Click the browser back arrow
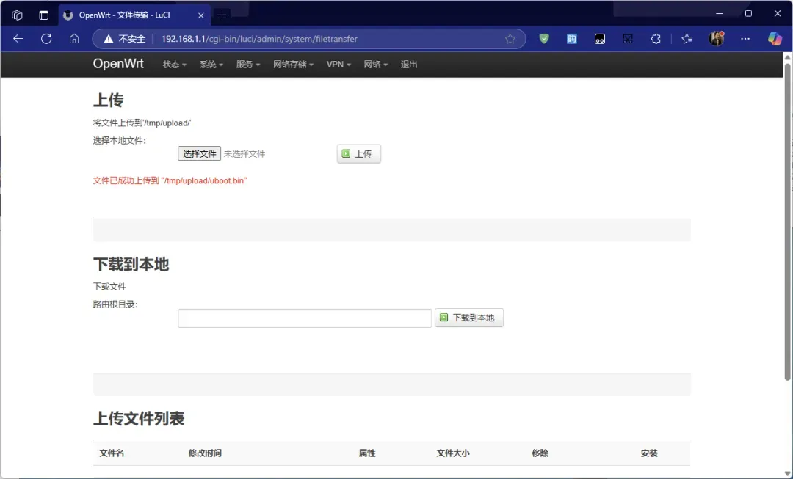Screen dimensions: 793x479 click(x=18, y=39)
